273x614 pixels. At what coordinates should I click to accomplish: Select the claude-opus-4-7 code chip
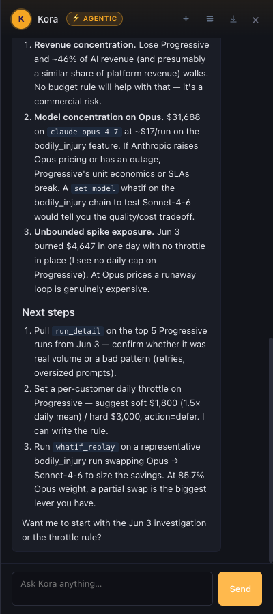pos(84,132)
